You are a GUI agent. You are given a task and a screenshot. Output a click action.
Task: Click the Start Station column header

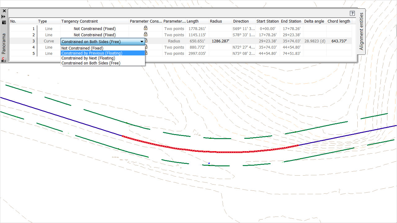[268, 21]
